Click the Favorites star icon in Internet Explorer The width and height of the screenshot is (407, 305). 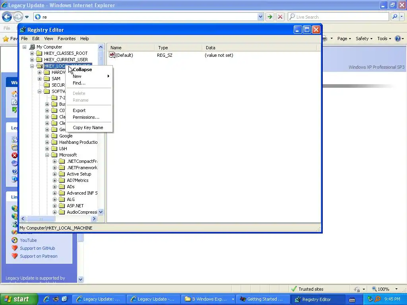pos(6,39)
